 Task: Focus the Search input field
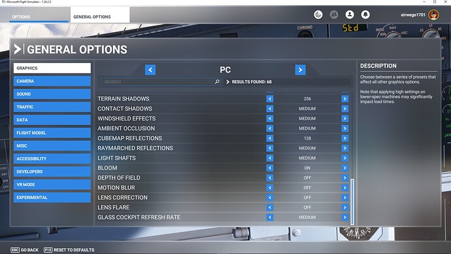(x=160, y=82)
